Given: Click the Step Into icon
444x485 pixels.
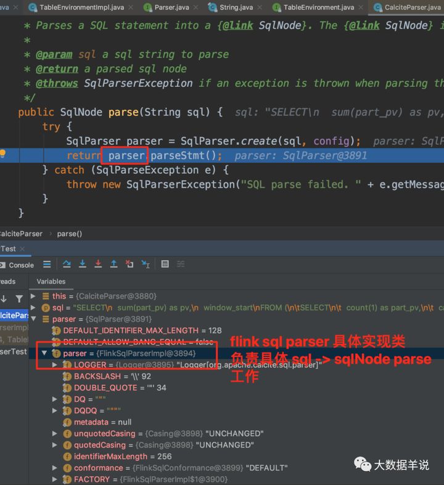Looking at the screenshot, I should pyautogui.click(x=82, y=264).
